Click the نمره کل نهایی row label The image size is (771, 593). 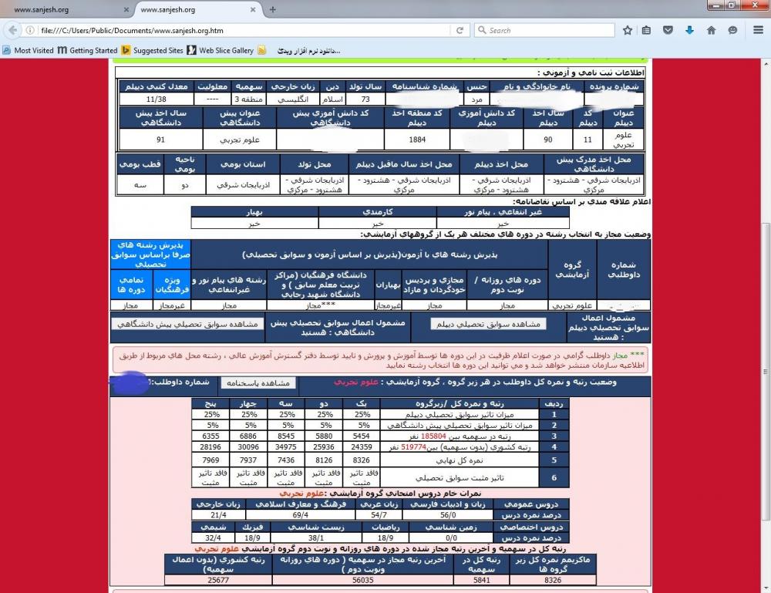[460, 460]
